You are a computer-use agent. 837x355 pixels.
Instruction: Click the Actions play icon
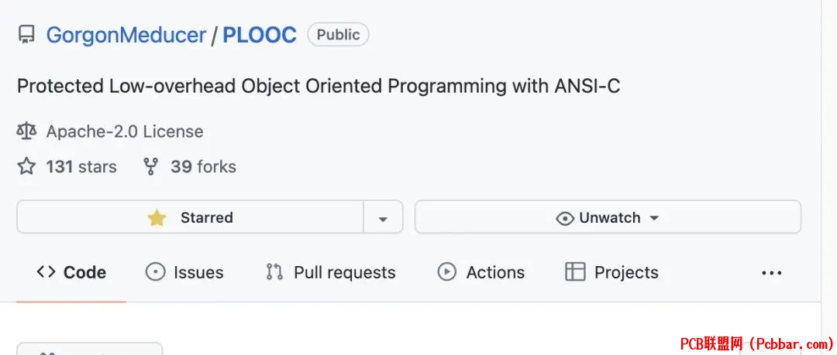tap(447, 271)
